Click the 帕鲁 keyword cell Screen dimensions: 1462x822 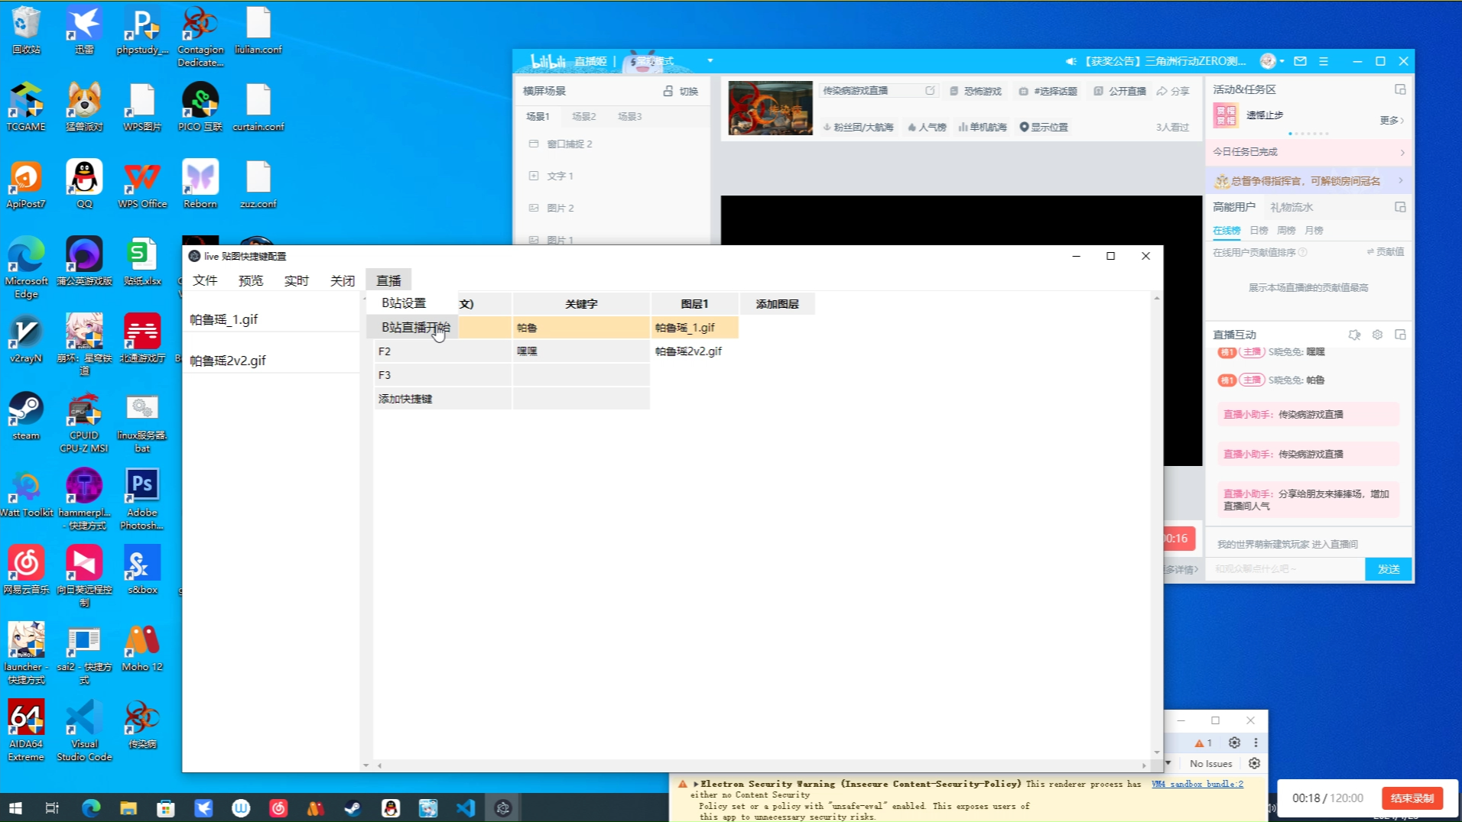click(581, 328)
